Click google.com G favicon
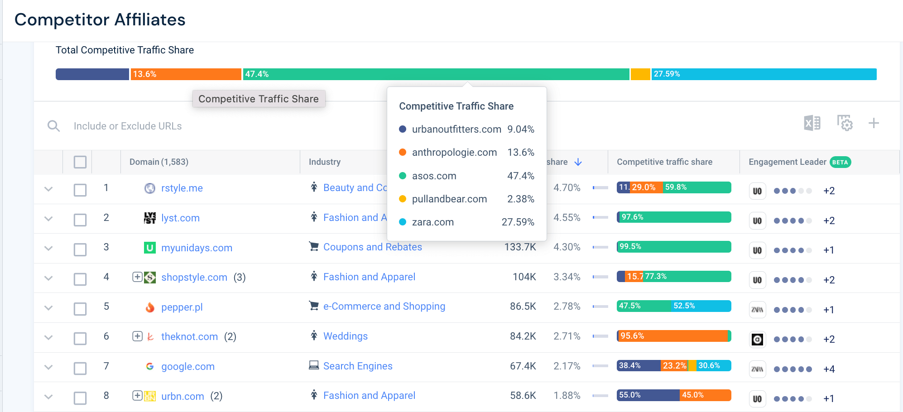Screen dimensions: 903x412 coord(149,366)
